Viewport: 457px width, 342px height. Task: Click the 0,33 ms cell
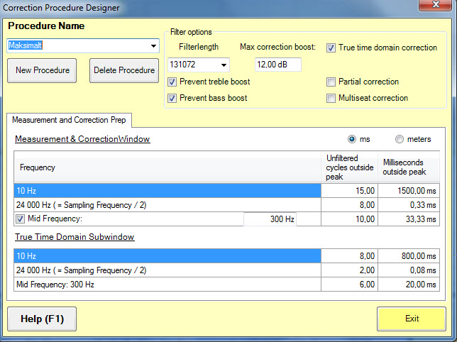click(409, 205)
